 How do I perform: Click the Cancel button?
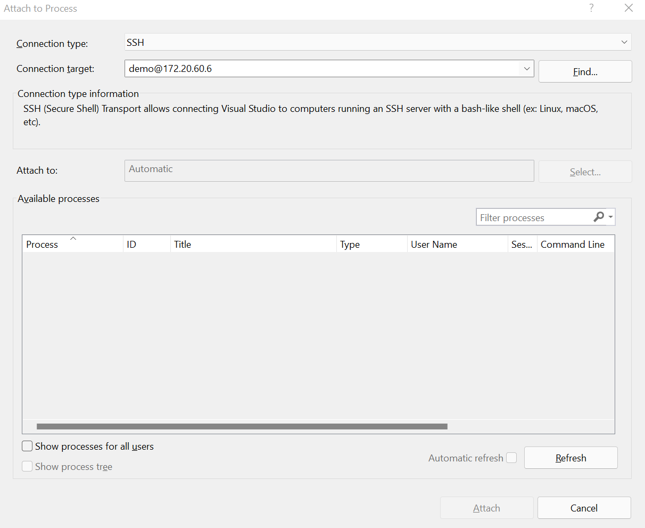coord(584,508)
